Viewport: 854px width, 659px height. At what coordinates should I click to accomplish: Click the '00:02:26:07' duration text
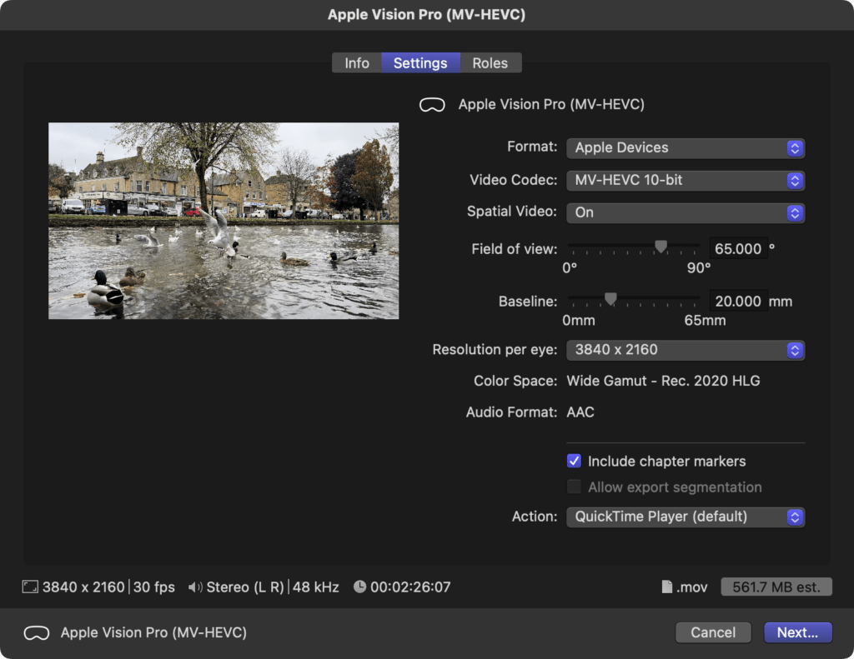(410, 587)
